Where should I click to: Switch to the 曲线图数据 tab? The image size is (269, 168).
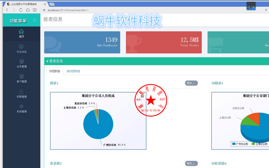[x=73, y=71]
